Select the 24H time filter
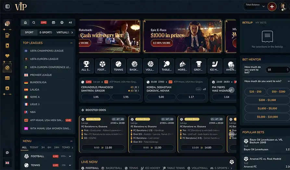The height and width of the screenshot is (170, 290). pyautogui.click(x=57, y=147)
